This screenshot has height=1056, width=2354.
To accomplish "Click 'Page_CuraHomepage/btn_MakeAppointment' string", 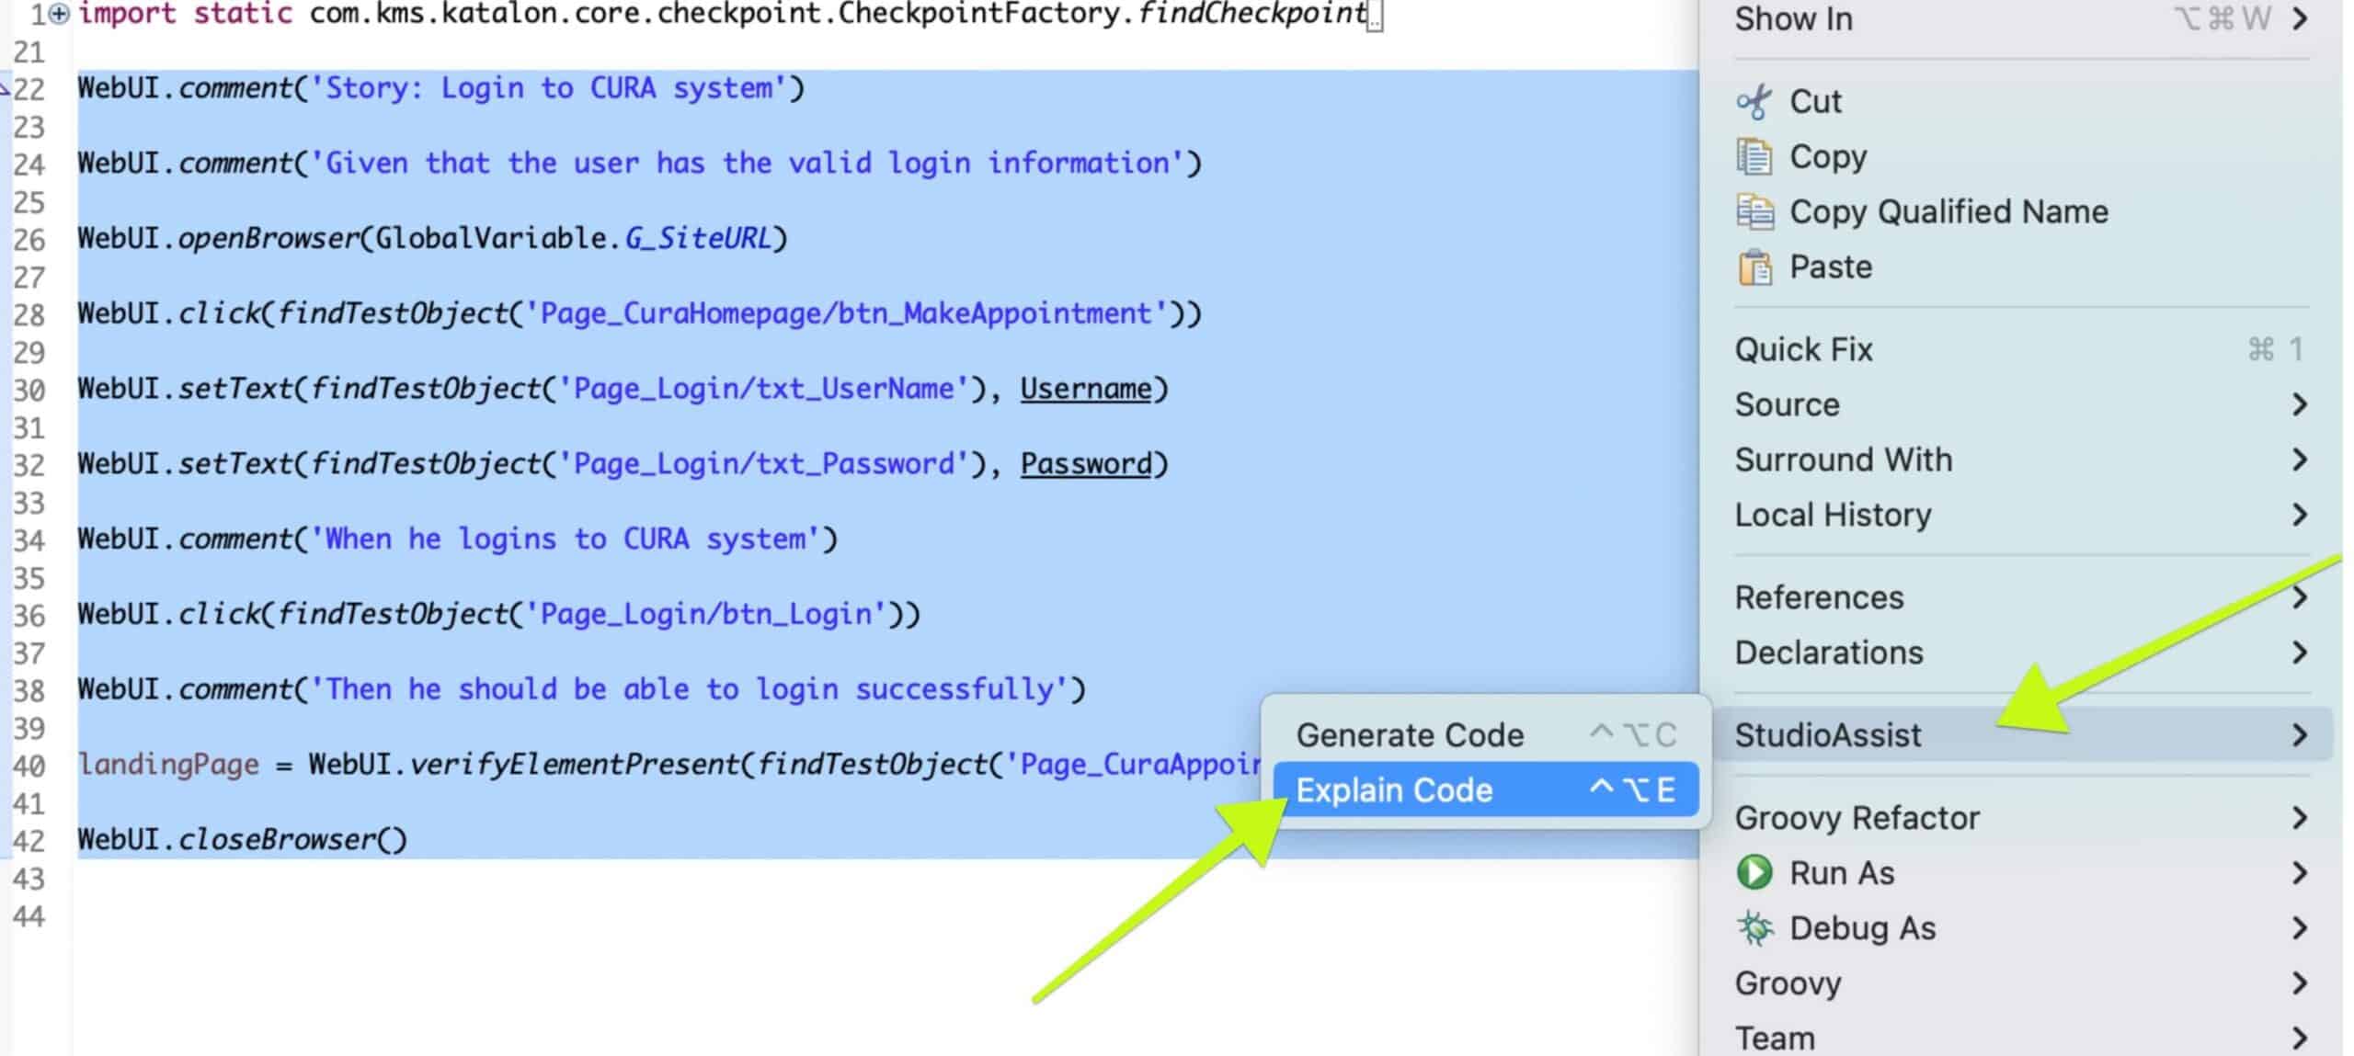I will click(846, 313).
